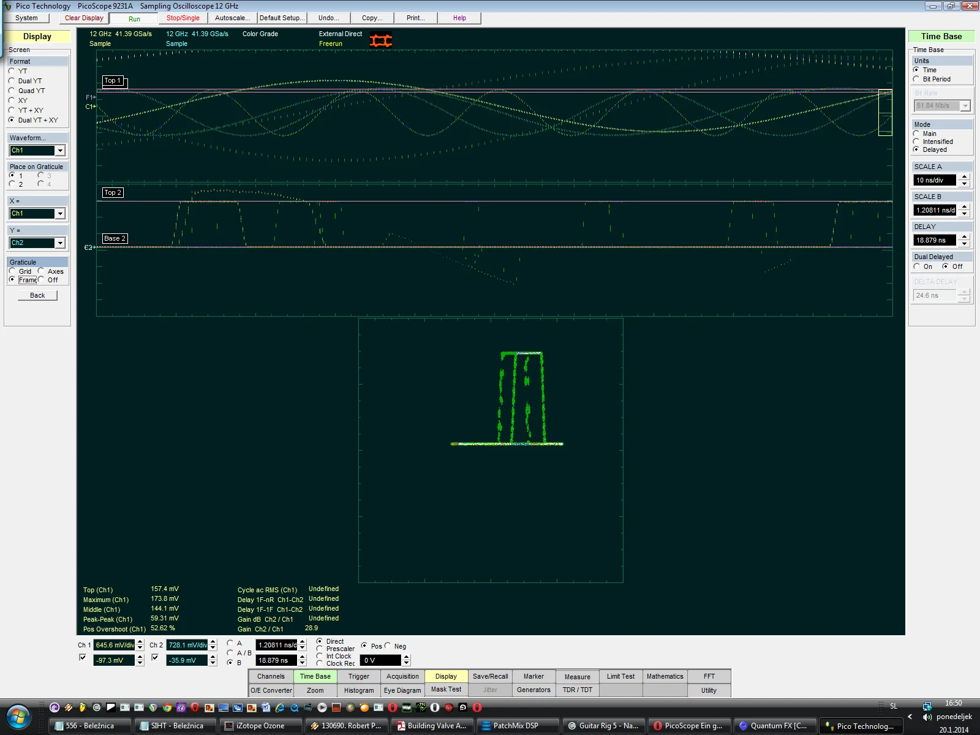Click the network tray icon
The width and height of the screenshot is (980, 735).
coord(927,706)
